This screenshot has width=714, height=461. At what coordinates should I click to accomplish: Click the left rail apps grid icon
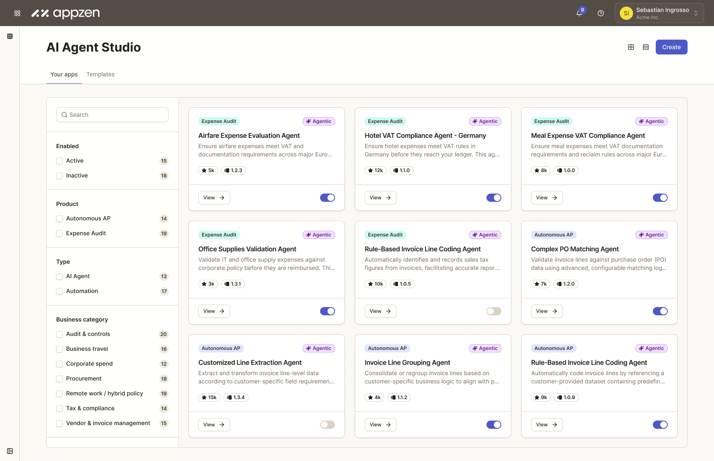click(10, 36)
